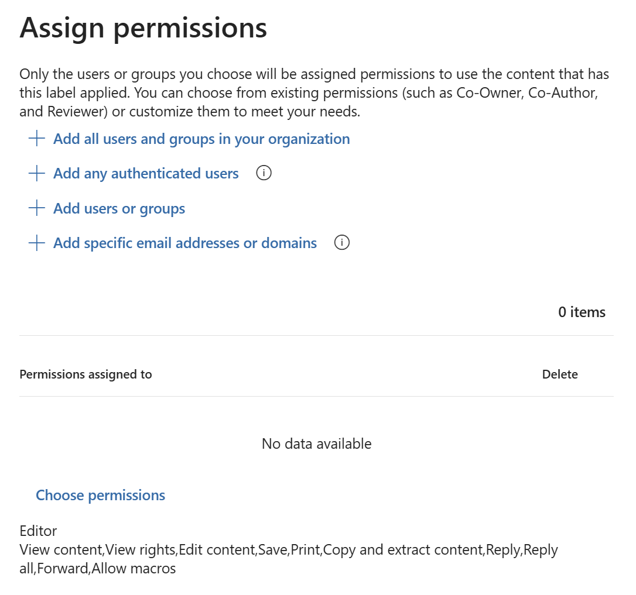Click the plus icon beside 'Add all users and groups'
The width and height of the screenshot is (636, 595).
point(36,139)
